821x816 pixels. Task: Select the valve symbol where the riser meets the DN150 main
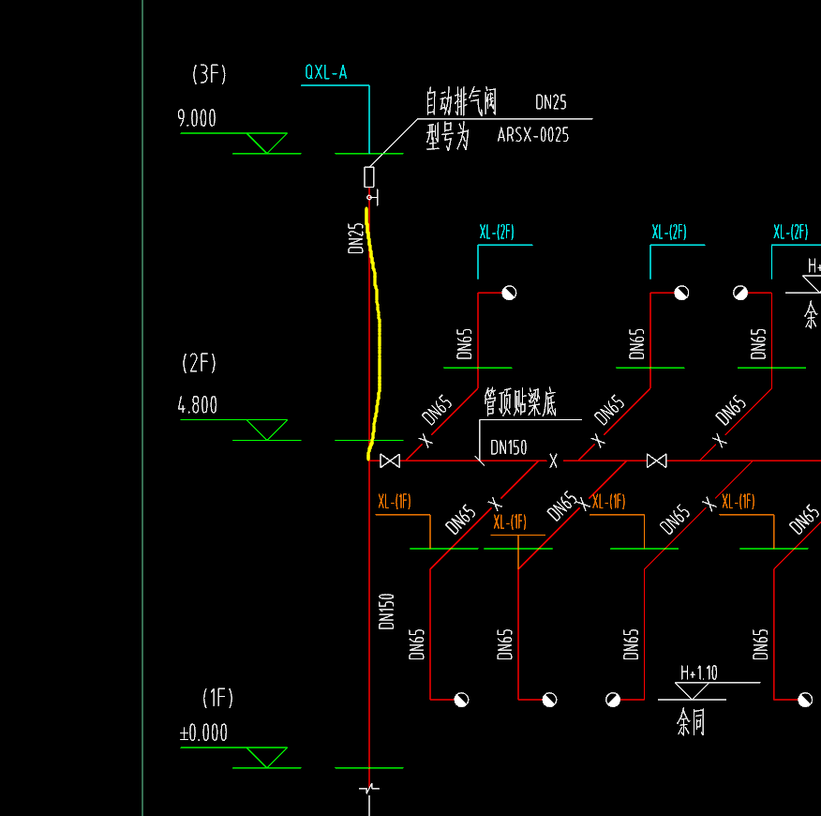pos(390,461)
